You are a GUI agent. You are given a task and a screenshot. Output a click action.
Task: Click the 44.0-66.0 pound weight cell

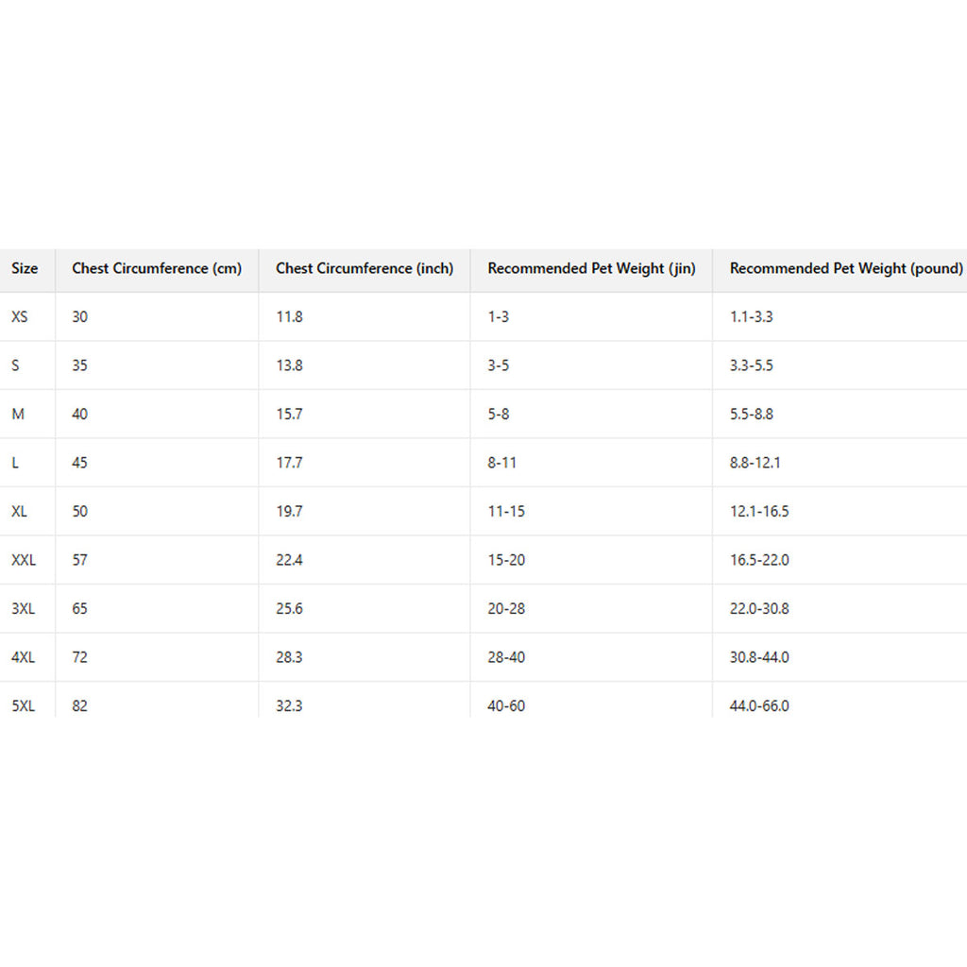(x=759, y=705)
